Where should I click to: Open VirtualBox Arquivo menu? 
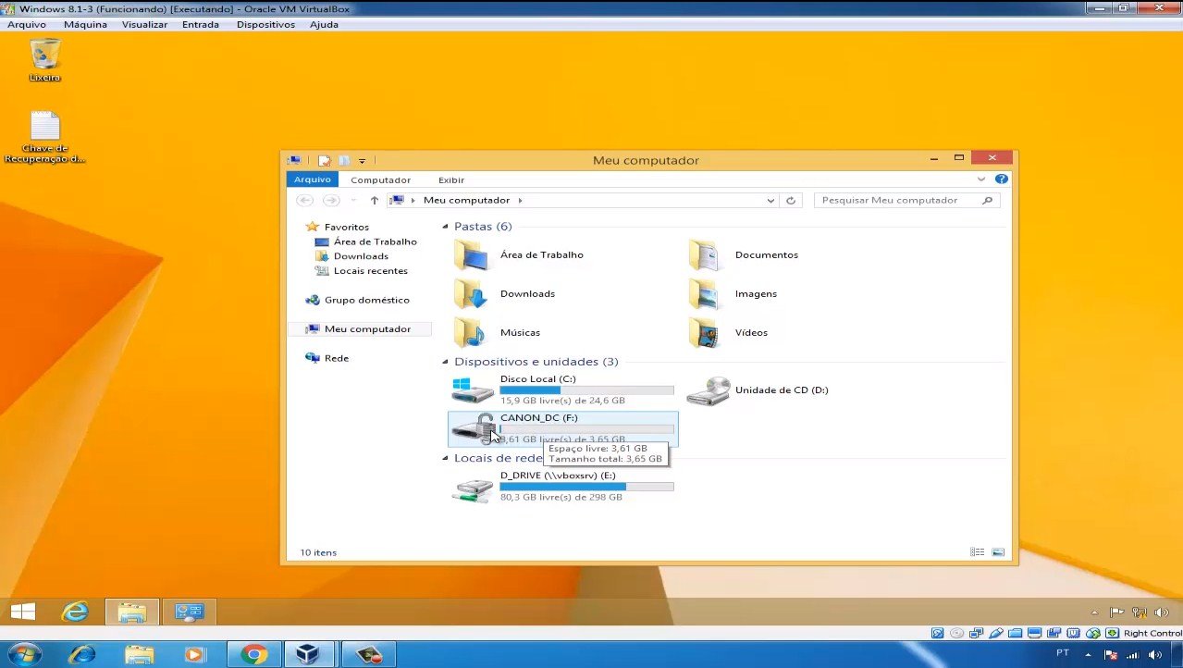[27, 24]
